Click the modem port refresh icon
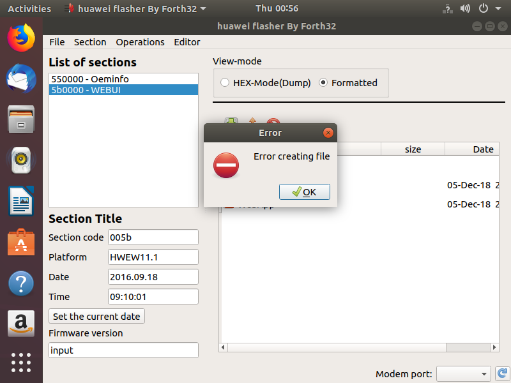The image size is (511, 383). 502,373
